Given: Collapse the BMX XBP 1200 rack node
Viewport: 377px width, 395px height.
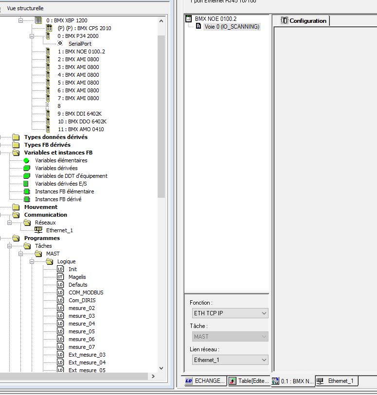Looking at the screenshot, I should point(21,20).
